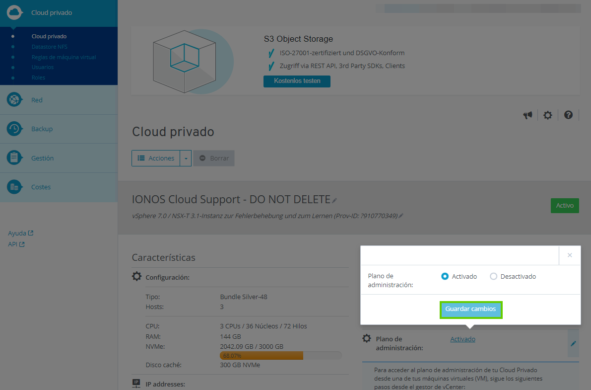Click the Características heading
Screen dimensions: 591x390
point(164,257)
